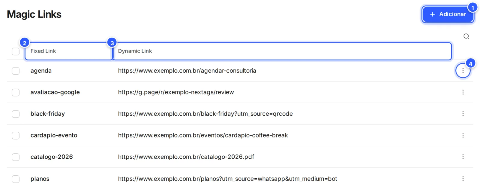This screenshot has width=480, height=196.
Task: Click the planos utm_source=whatsapp URL
Action: 228,179
